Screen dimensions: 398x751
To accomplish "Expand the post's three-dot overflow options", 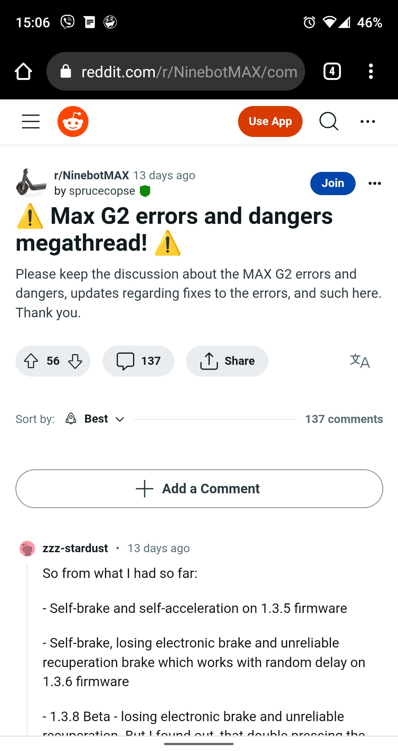I will click(374, 183).
